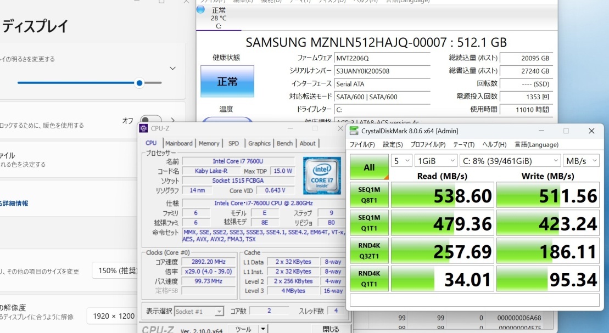Open the drive dropdown showing C: 8%
609x333 pixels.
(x=510, y=161)
